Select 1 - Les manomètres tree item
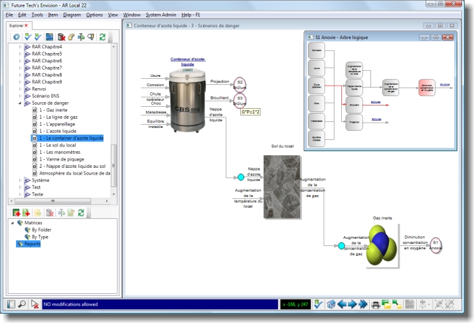Viewport: 474px width, 323px height. [x=60, y=153]
